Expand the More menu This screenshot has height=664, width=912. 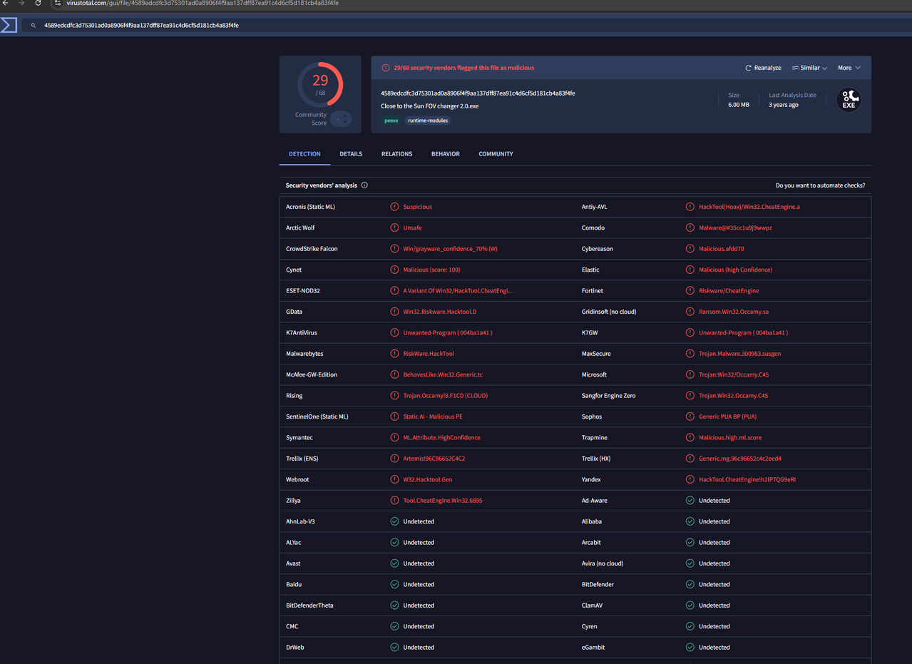coord(849,68)
